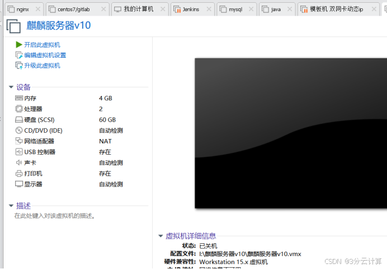Viewport: 387px width, 269px height.
Task: Click the processor count value 2
Action: pos(101,109)
